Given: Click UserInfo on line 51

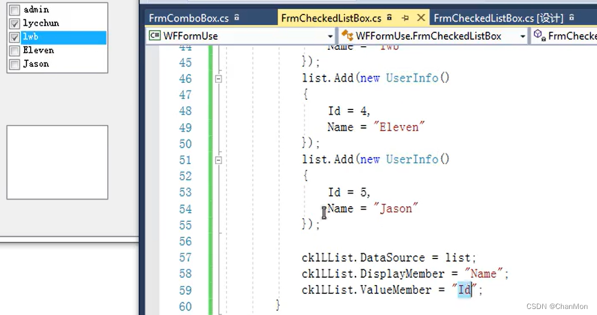Looking at the screenshot, I should click(412, 159).
